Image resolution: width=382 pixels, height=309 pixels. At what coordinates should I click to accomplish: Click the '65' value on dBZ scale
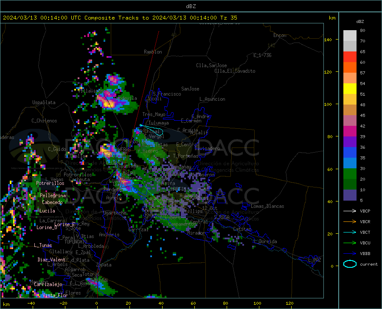pyautogui.click(x=362, y=52)
